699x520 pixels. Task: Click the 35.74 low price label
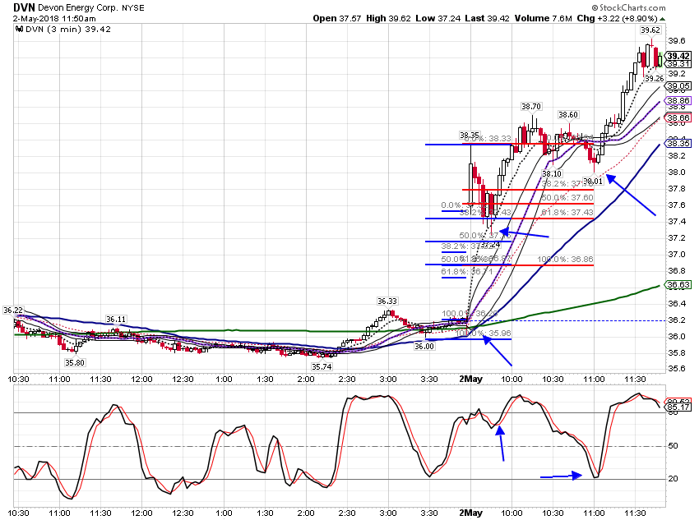(322, 367)
